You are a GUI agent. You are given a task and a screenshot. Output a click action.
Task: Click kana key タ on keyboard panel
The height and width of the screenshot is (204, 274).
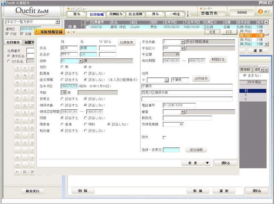coord(17,90)
